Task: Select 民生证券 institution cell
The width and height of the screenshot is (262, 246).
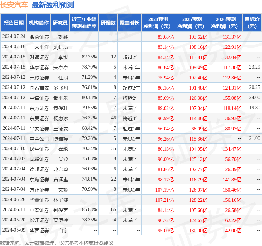Action: (x=39, y=149)
